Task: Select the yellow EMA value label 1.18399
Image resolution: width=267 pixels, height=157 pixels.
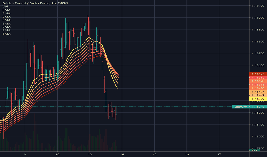Action: (x=258, y=99)
